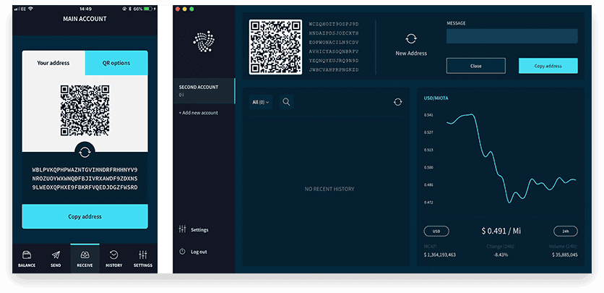The height and width of the screenshot is (293, 604).
Task: Refresh the transaction history list
Action: [398, 102]
